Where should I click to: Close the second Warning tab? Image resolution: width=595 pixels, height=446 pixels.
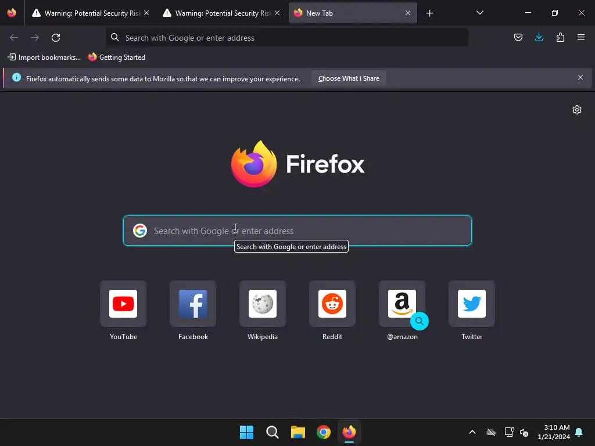277,13
